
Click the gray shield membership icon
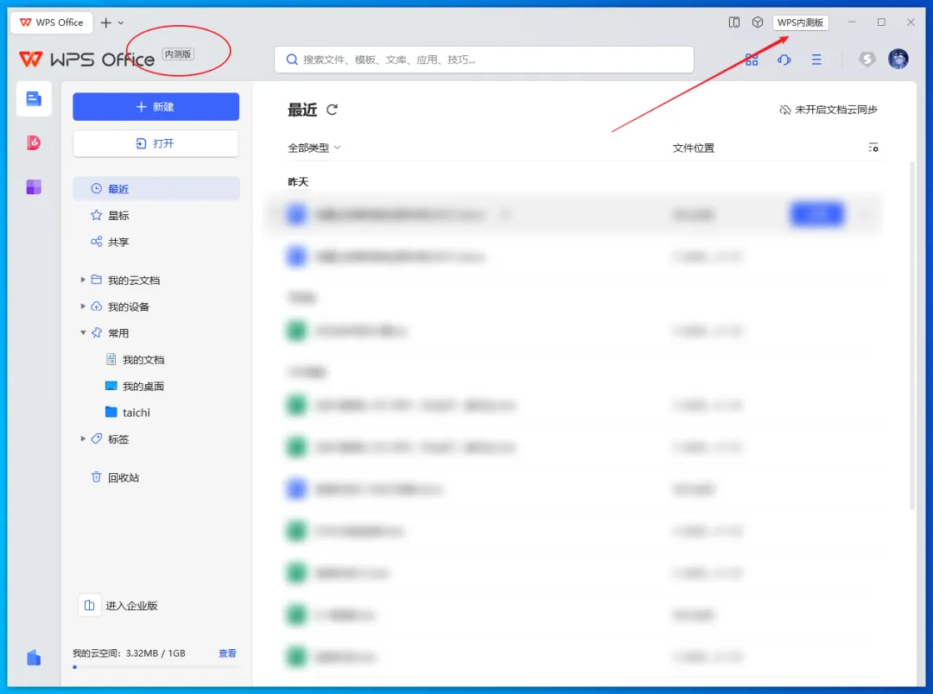[867, 59]
